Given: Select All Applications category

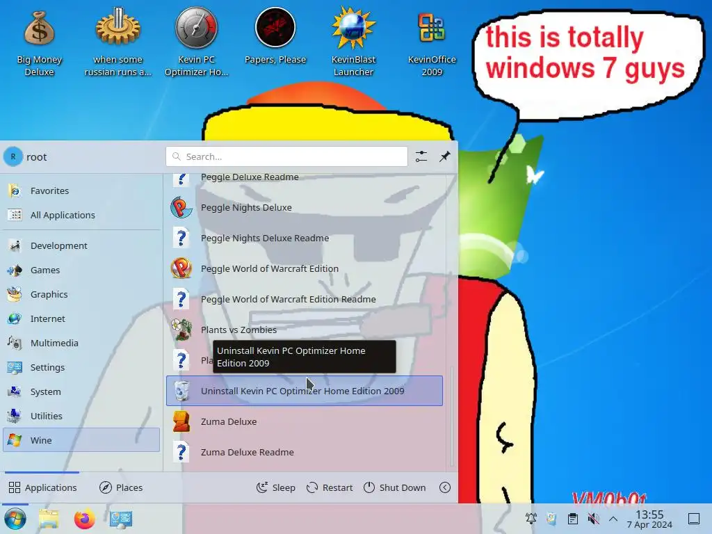Looking at the screenshot, I should [81, 216].
